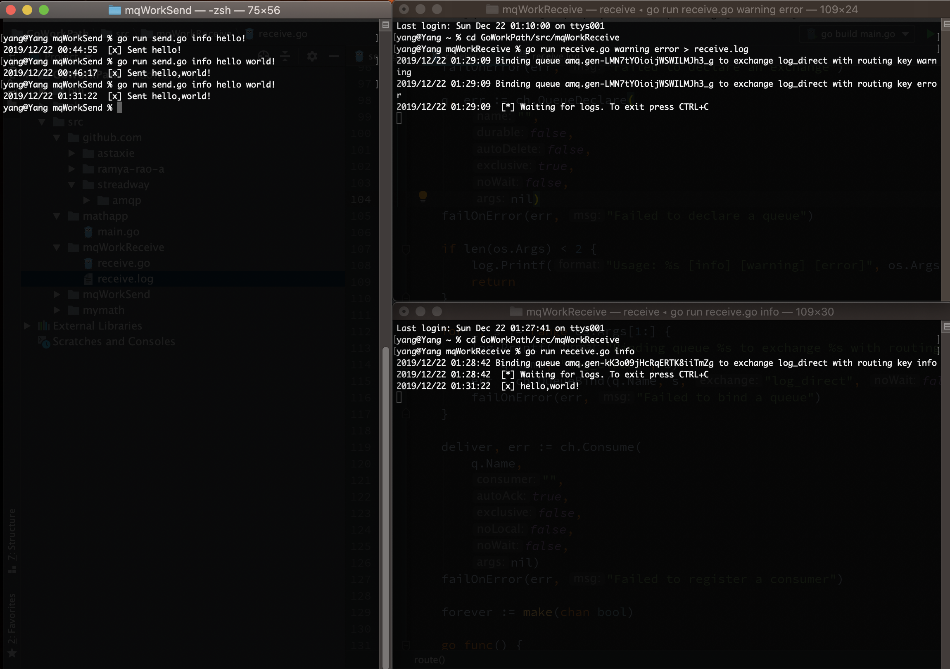Focus terminal titled 'go run receive.go info'
Image resolution: width=950 pixels, height=669 pixels.
tap(679, 311)
